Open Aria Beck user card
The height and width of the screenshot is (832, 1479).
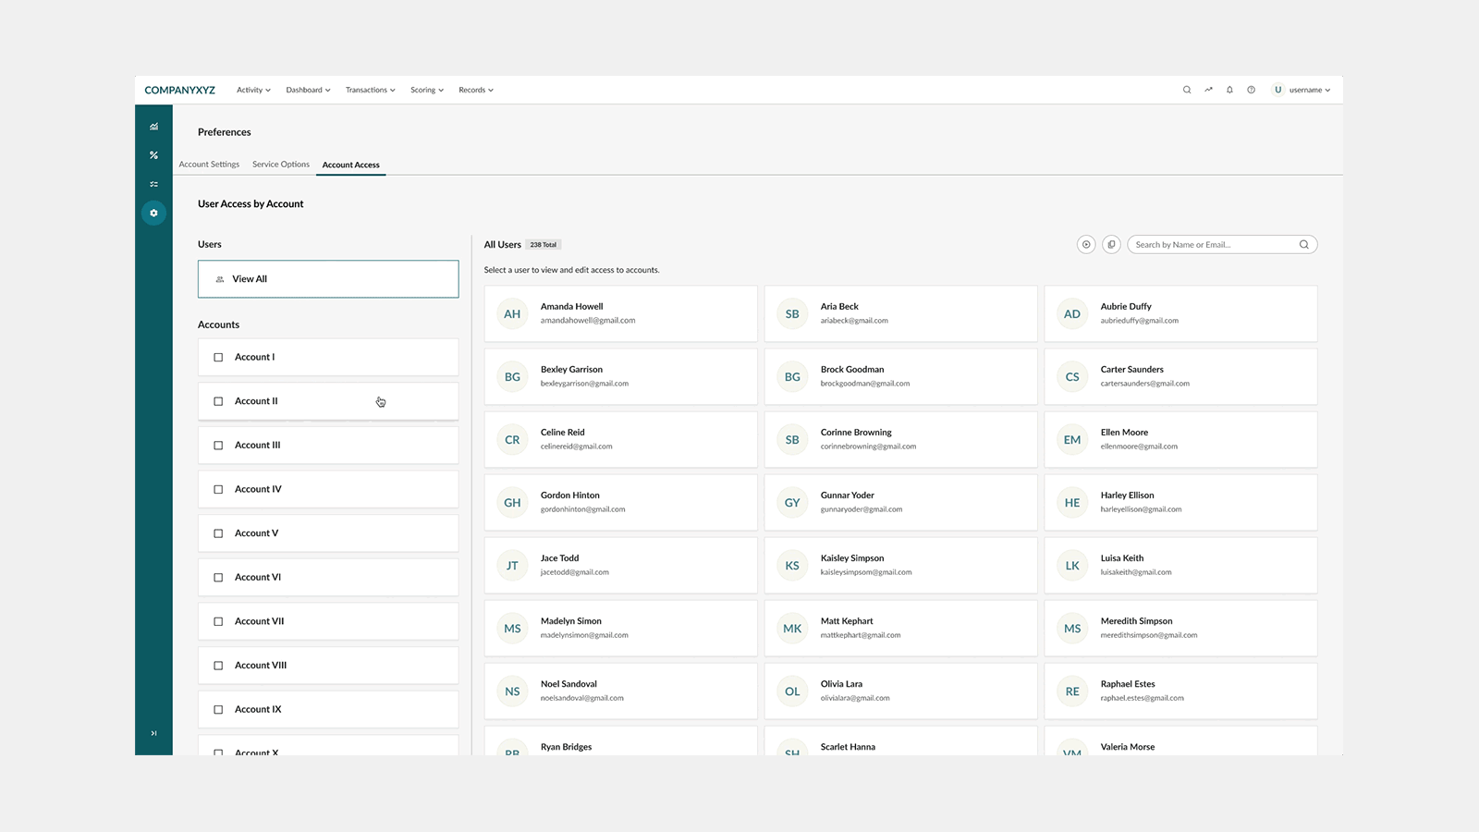coord(900,313)
